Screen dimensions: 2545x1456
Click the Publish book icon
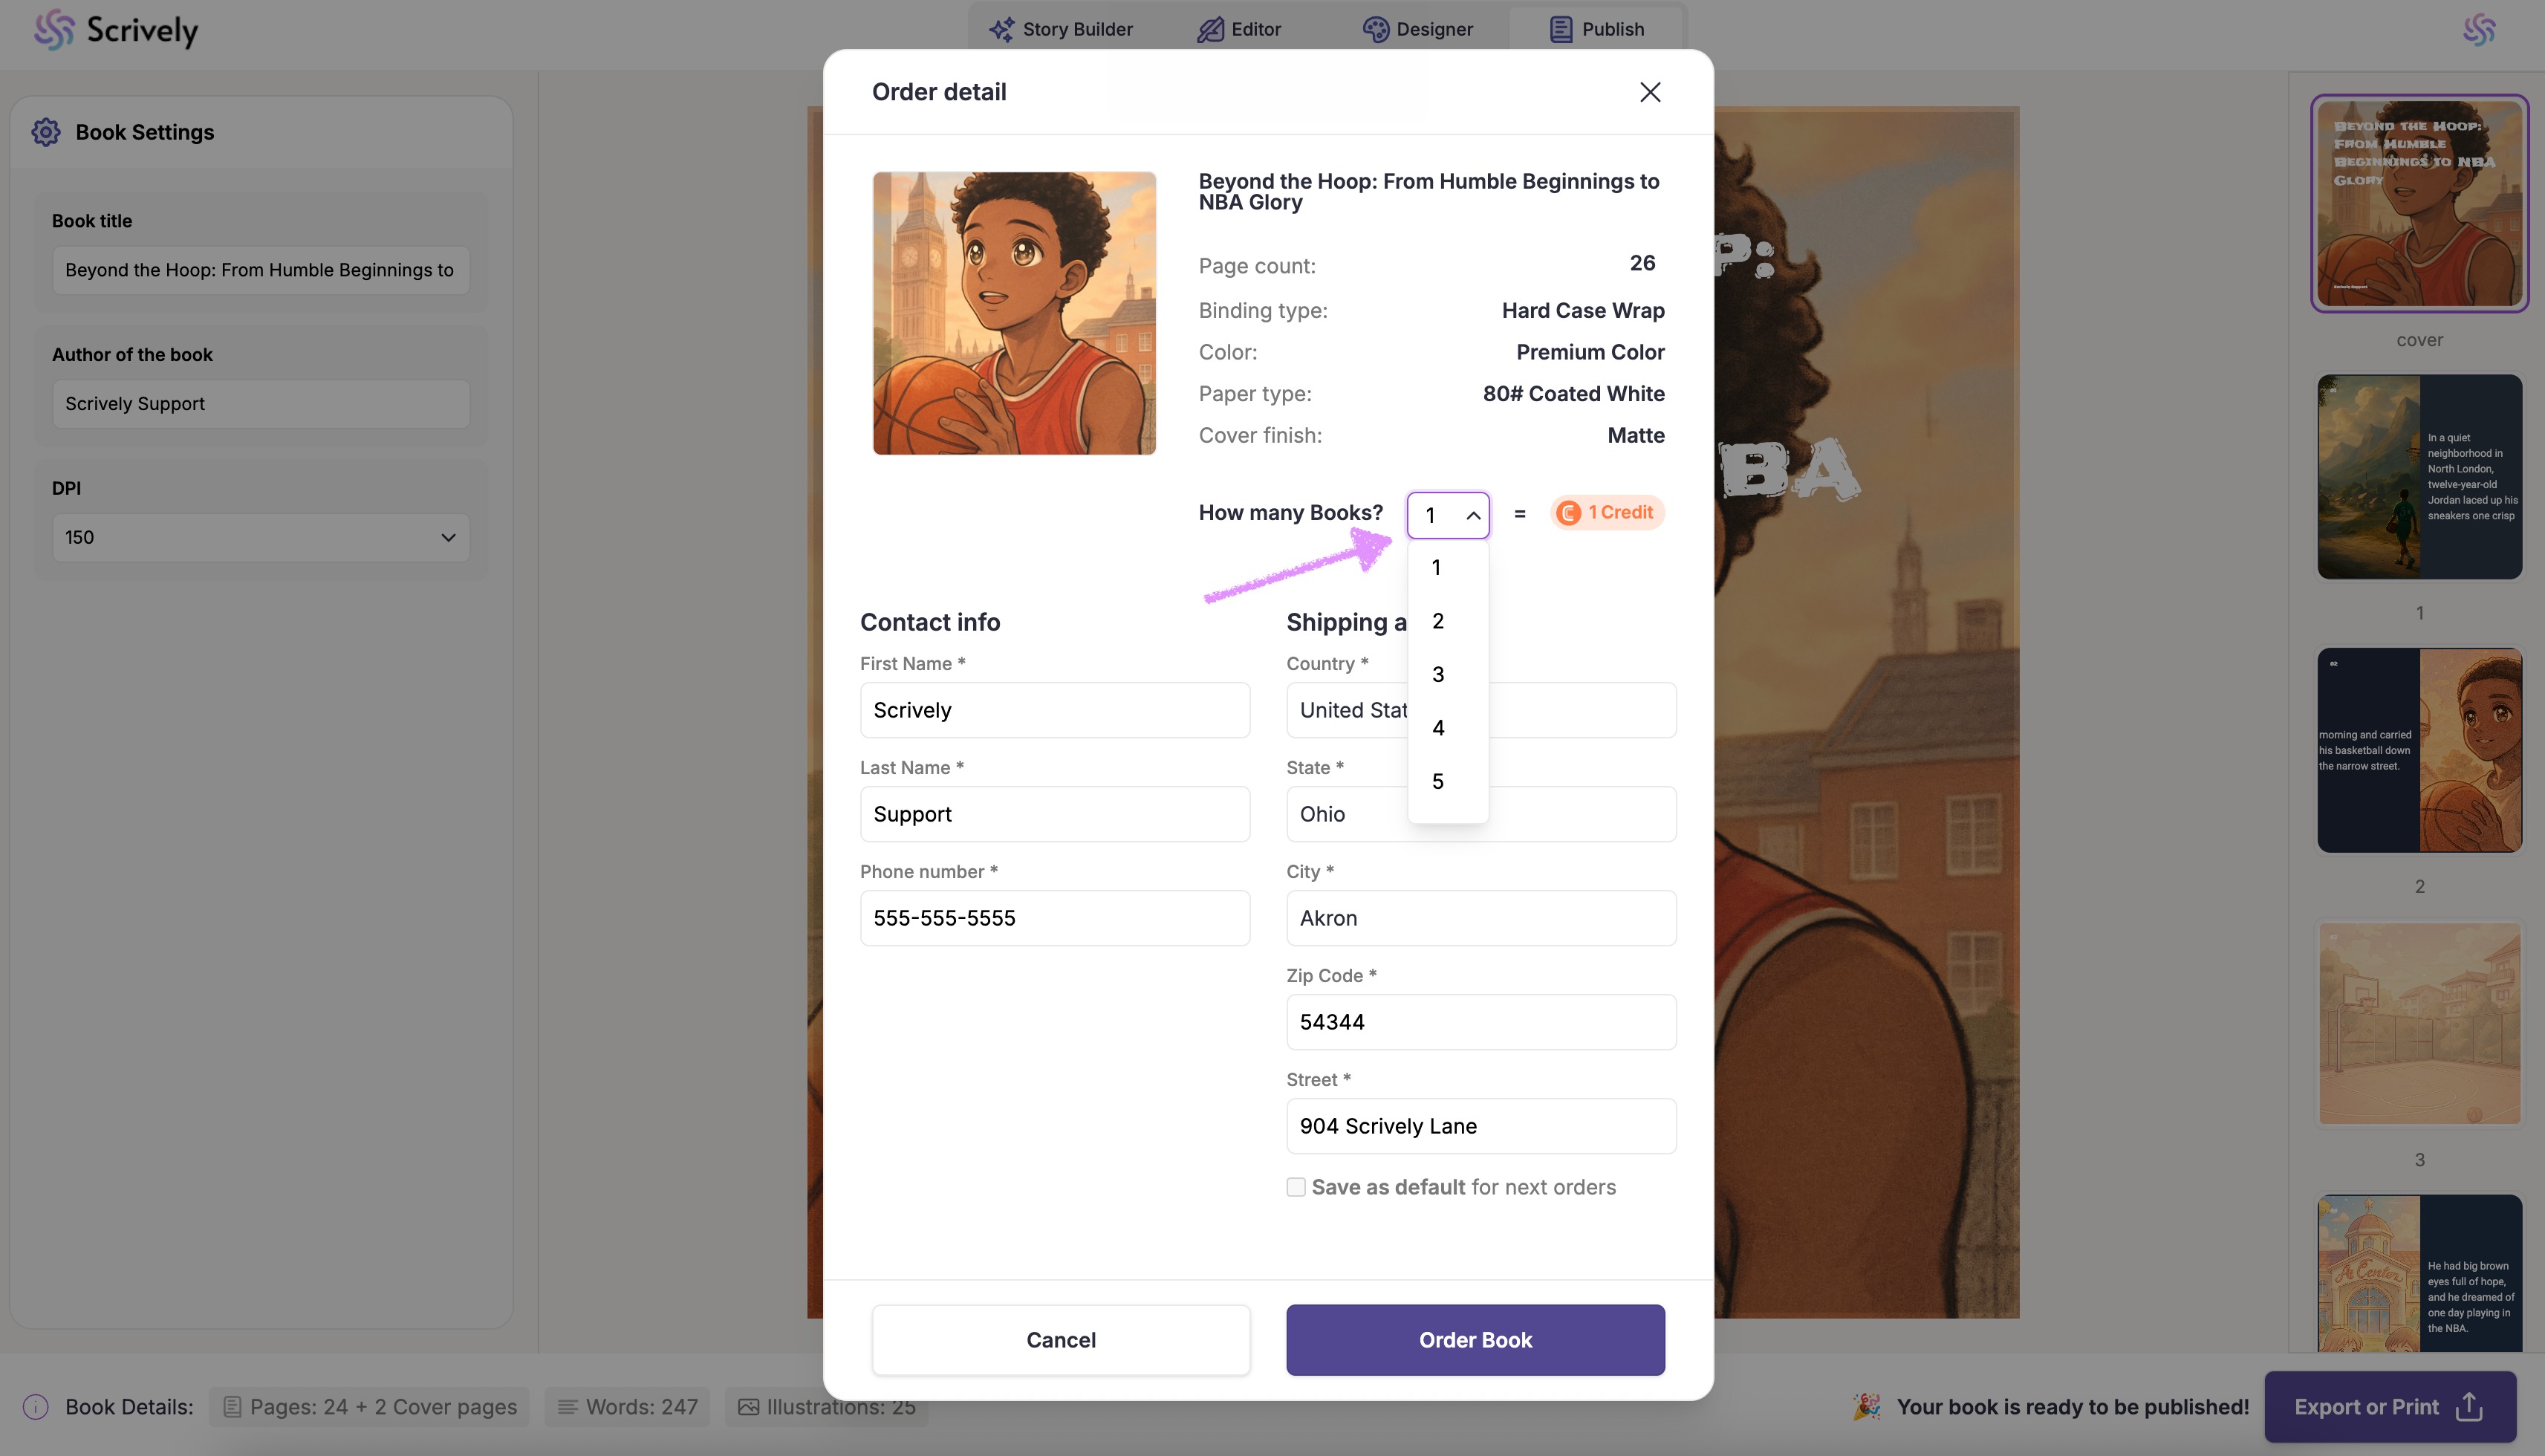(1561, 29)
